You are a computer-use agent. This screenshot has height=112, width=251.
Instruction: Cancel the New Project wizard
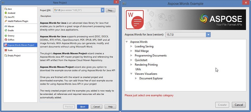pos(97,107)
